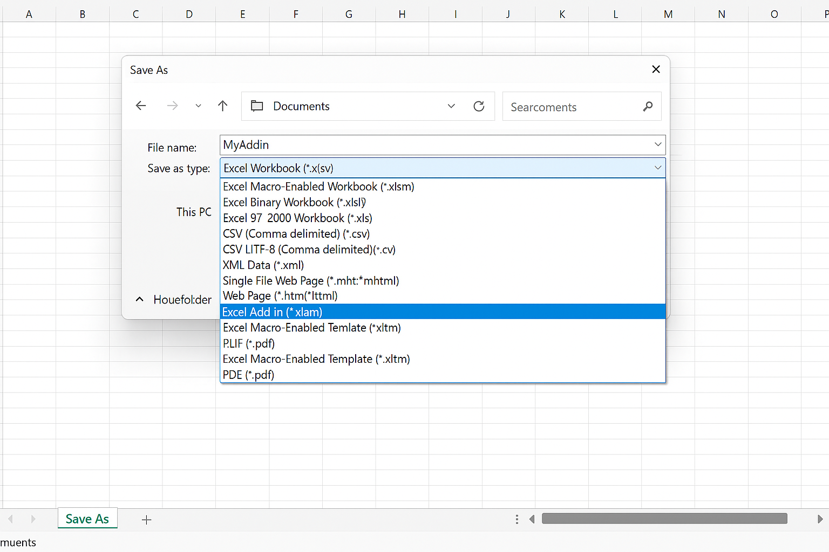Screen dimensions: 829x552
Task: Select column A header
Action: (29, 14)
